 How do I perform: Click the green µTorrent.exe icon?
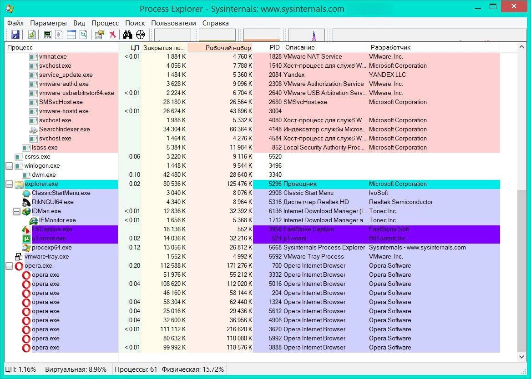click(26, 239)
